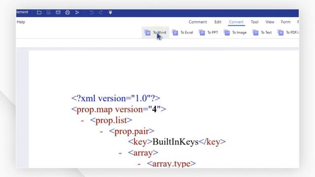This screenshot has width=315, height=177.
Task: Click the Print icon
Action: (x=67, y=12)
